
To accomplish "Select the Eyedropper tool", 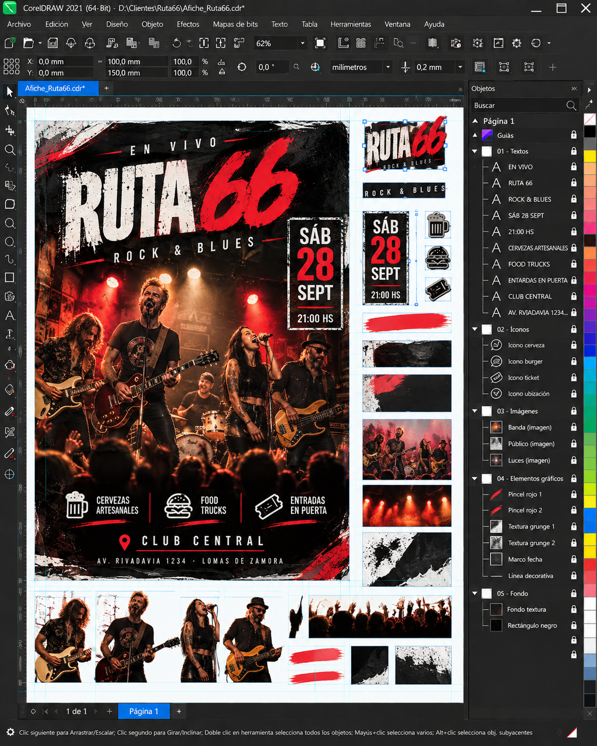I will point(10,411).
